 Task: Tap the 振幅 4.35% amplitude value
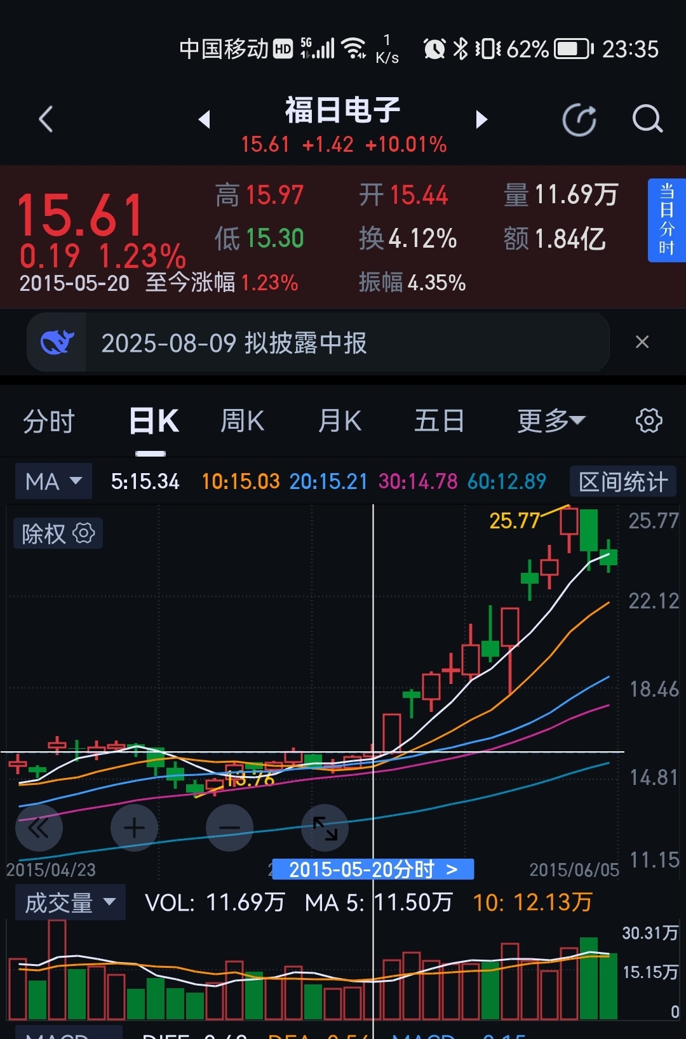coord(412,282)
